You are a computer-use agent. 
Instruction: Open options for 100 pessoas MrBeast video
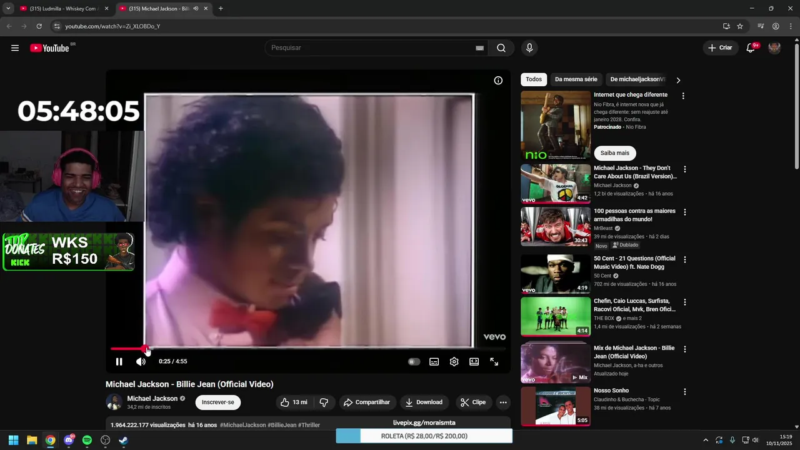pos(685,212)
